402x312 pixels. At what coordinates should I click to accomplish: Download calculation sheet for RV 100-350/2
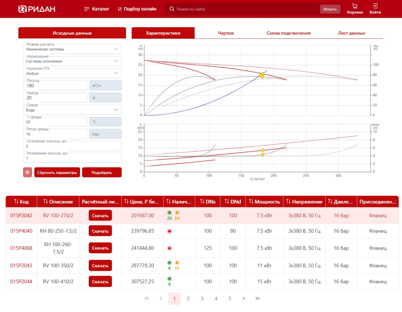(100, 266)
